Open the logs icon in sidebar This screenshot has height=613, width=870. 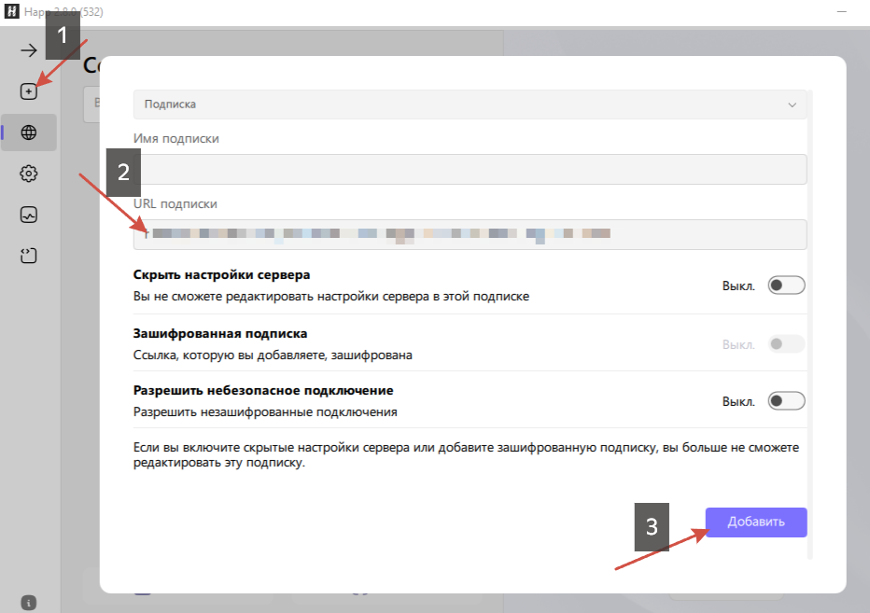click(29, 256)
